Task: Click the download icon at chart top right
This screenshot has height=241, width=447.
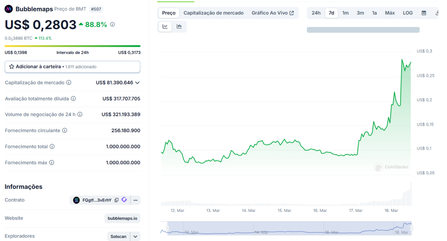Action: (437, 13)
